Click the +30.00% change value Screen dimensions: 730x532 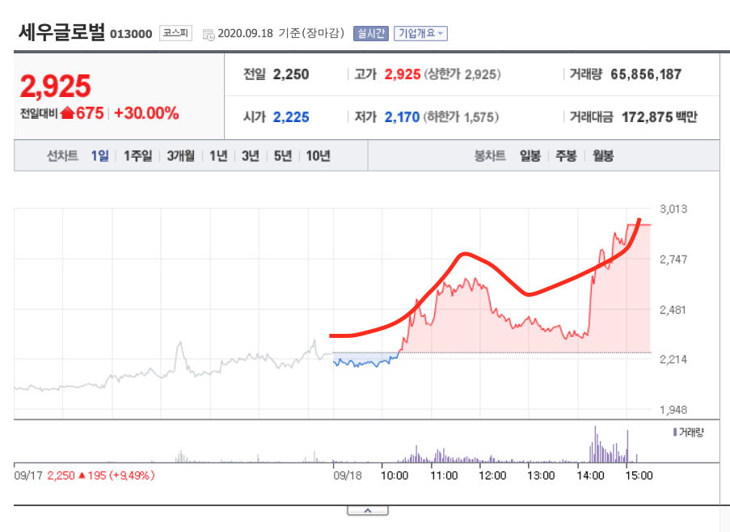[x=146, y=113]
